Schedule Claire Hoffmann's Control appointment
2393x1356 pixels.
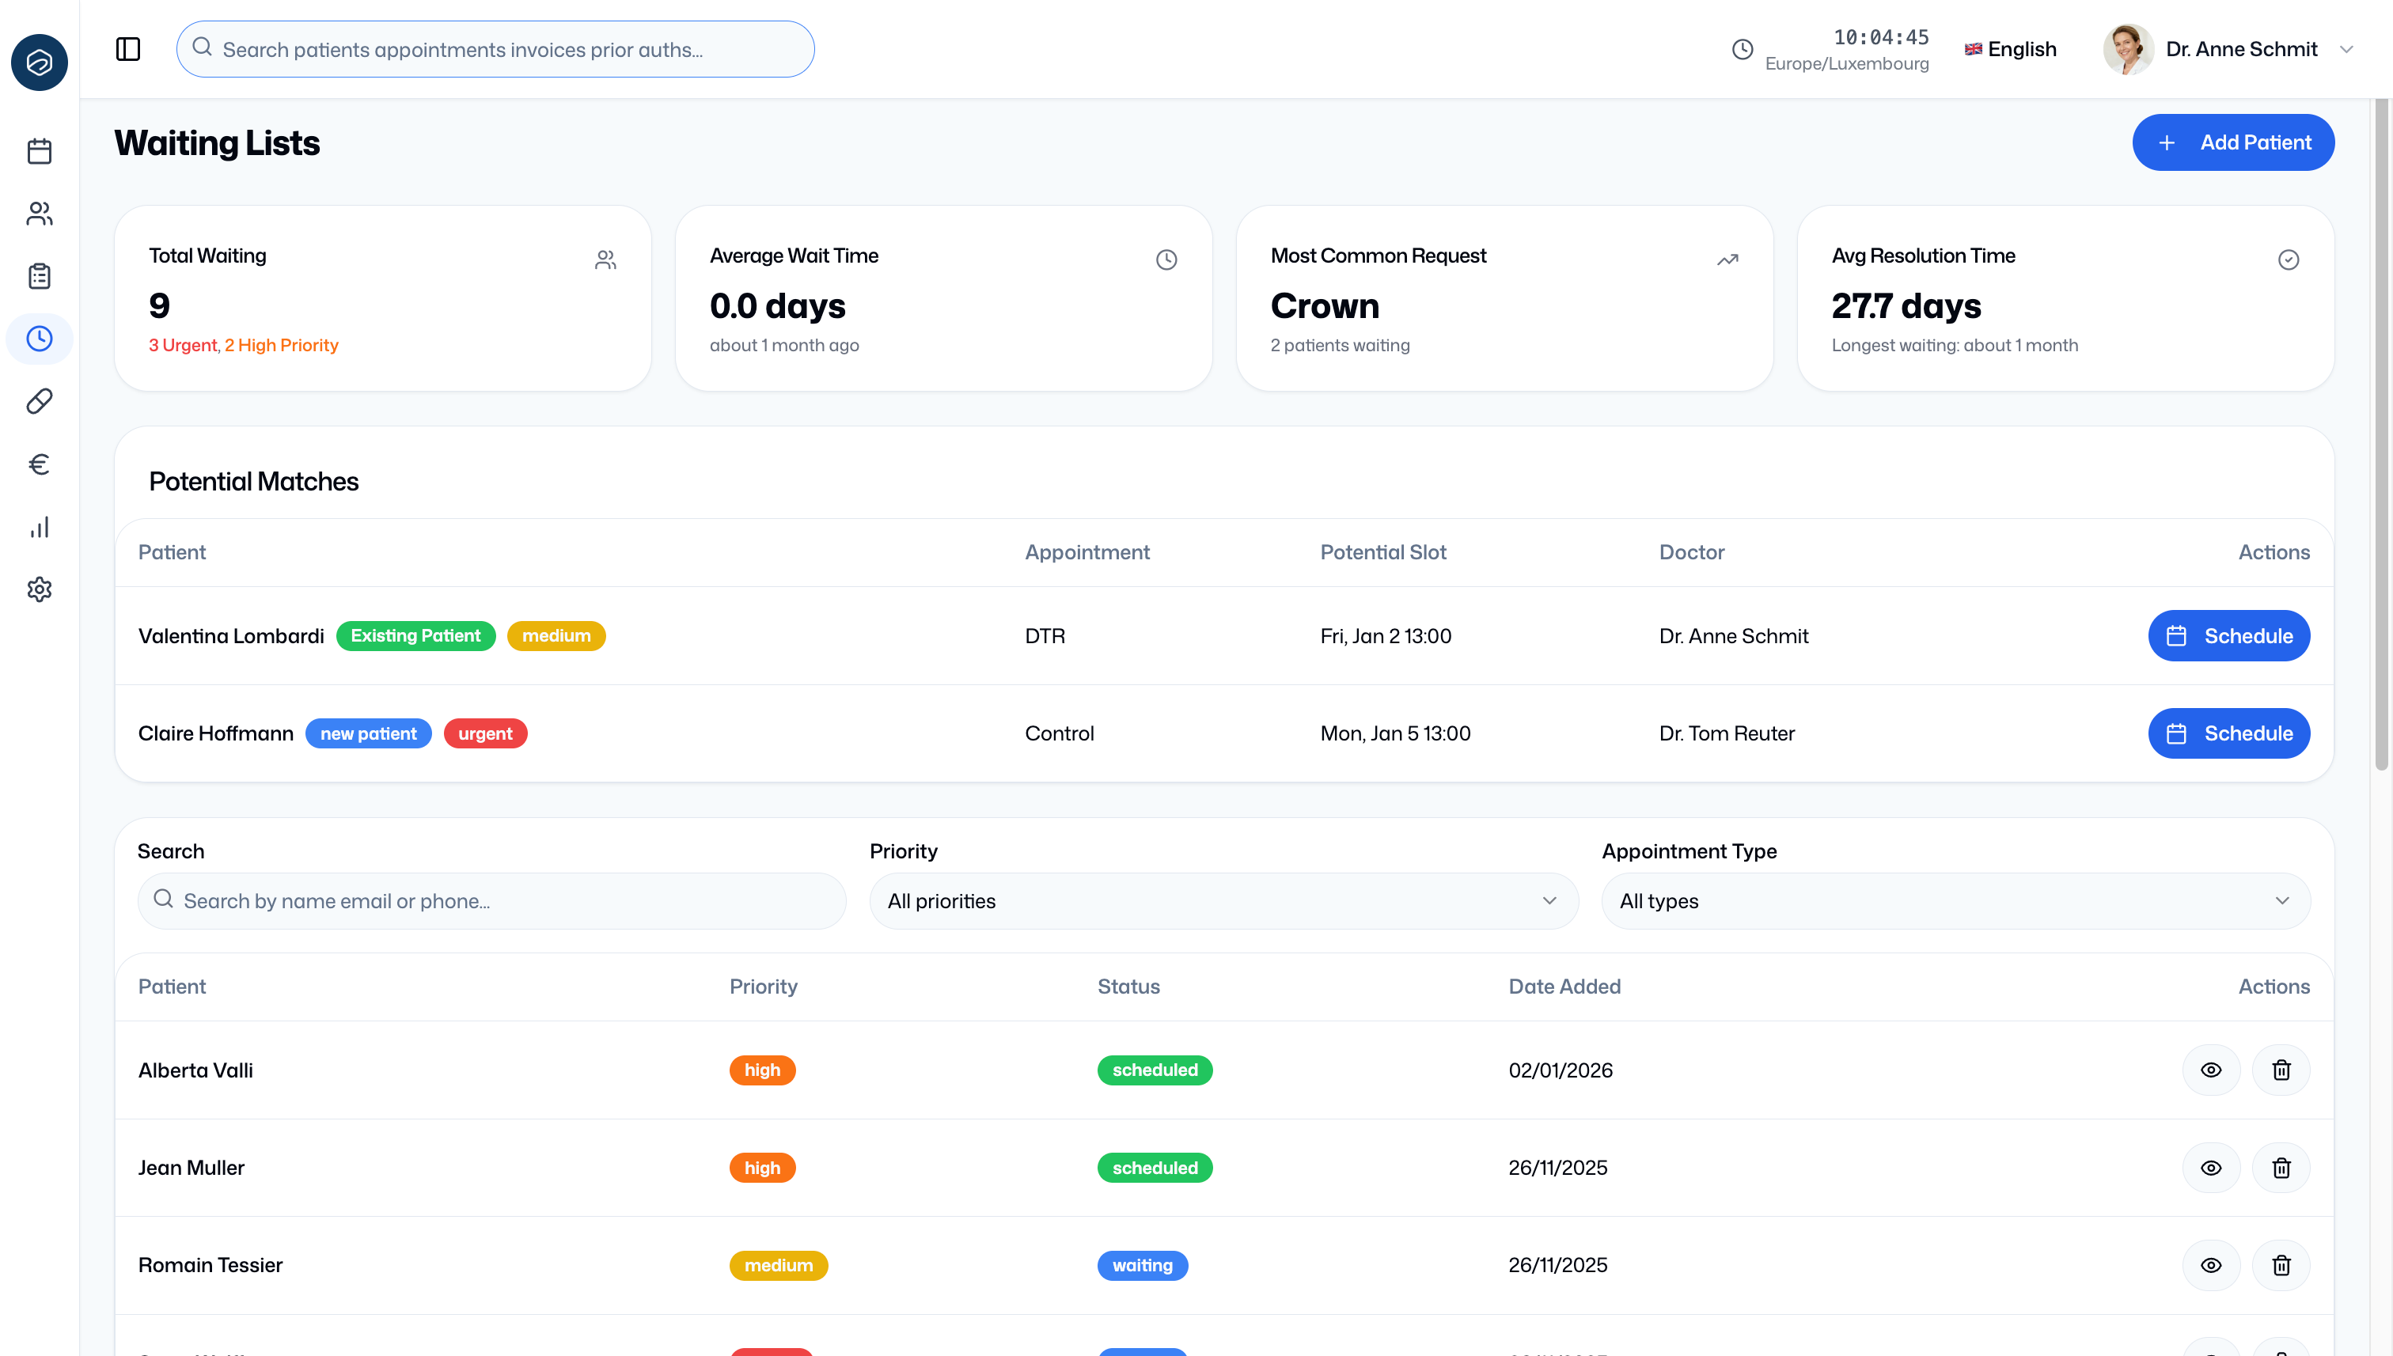click(x=2229, y=733)
